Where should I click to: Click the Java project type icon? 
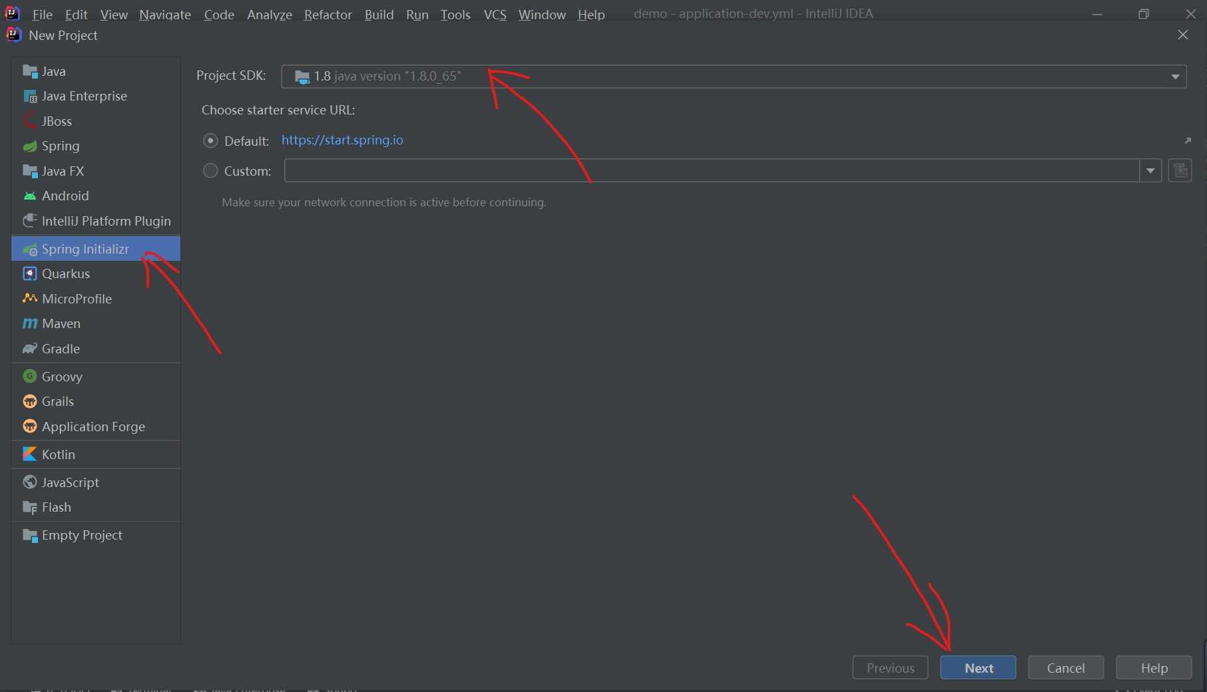pyautogui.click(x=30, y=71)
